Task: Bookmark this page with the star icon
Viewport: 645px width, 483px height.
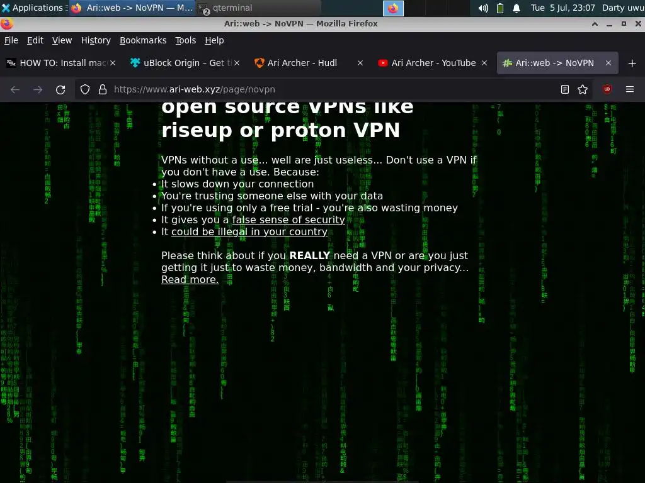Action: pyautogui.click(x=583, y=89)
